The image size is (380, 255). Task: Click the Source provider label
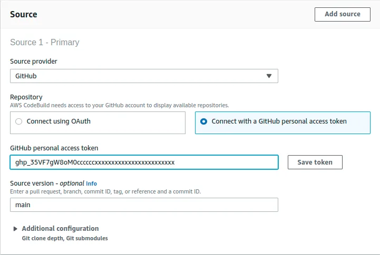(x=33, y=62)
